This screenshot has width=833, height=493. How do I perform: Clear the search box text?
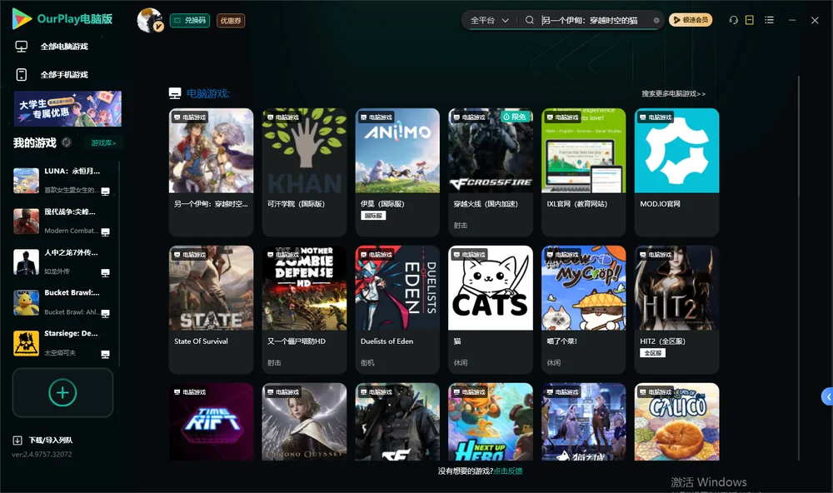[656, 21]
